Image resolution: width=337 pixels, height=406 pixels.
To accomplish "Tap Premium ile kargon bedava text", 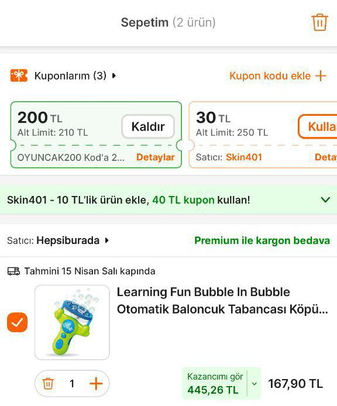I will pyautogui.click(x=262, y=240).
